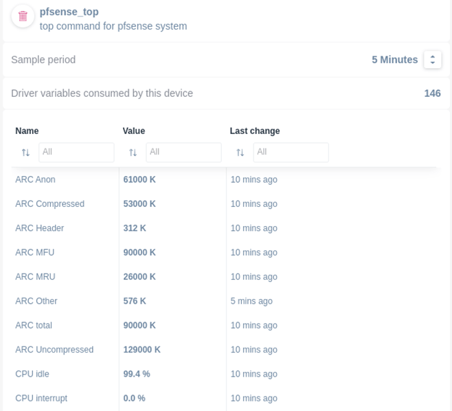This screenshot has width=452, height=411.
Task: Click the 312 K value
Action: pyautogui.click(x=135, y=228)
